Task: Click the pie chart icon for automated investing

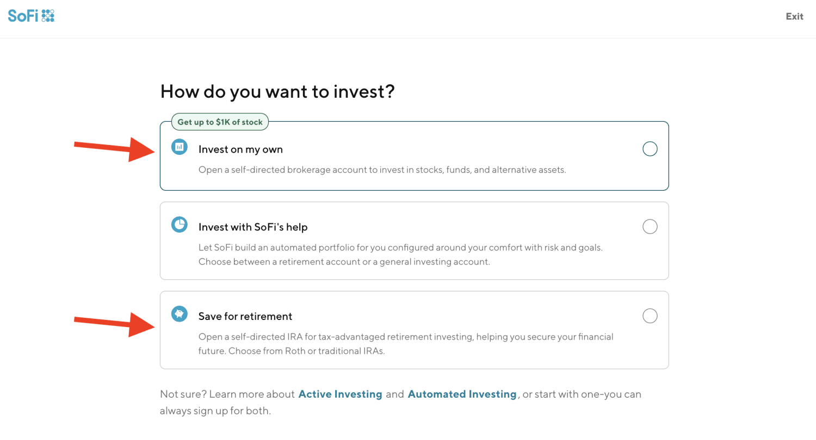Action: (x=180, y=224)
